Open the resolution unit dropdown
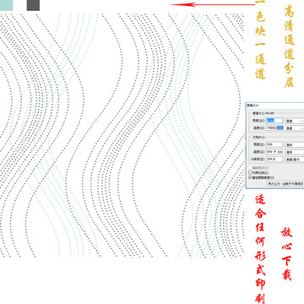 [295, 160]
